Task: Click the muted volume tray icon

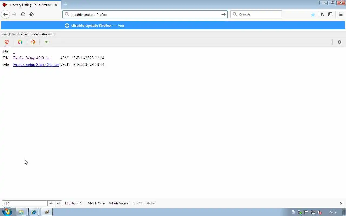Action: point(319,212)
